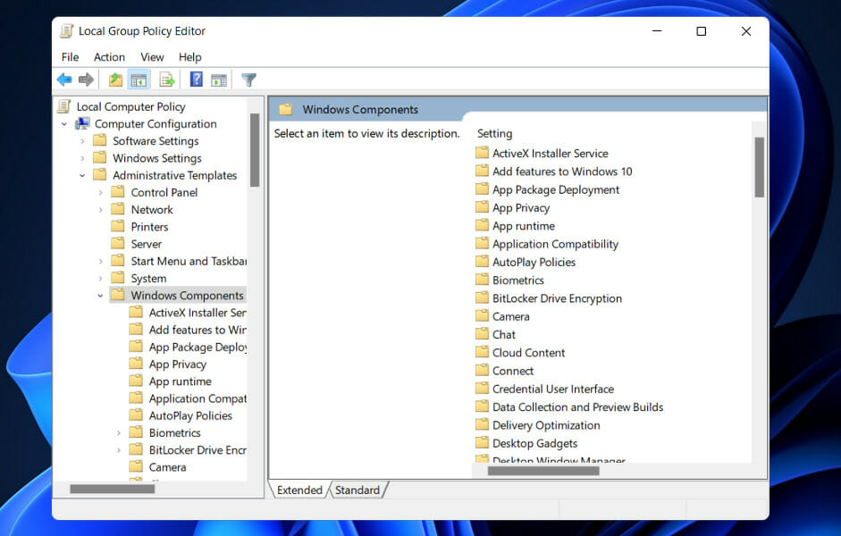
Task: Collapse the Computer Configuration node
Action: pos(63,124)
